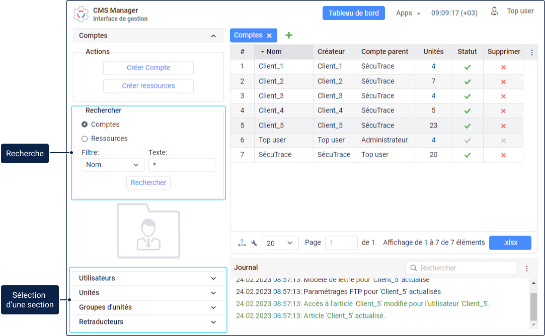Close the Comptes tab with its X

[x=269, y=36]
